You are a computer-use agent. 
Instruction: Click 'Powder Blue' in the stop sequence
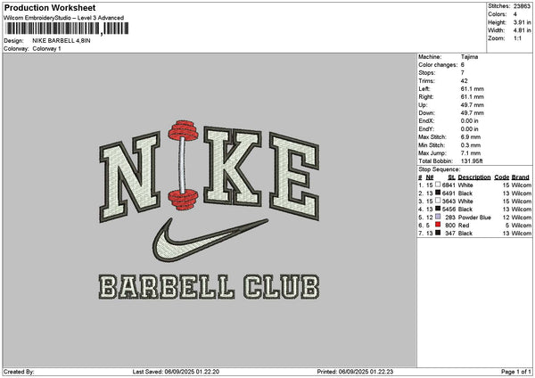tap(474, 218)
